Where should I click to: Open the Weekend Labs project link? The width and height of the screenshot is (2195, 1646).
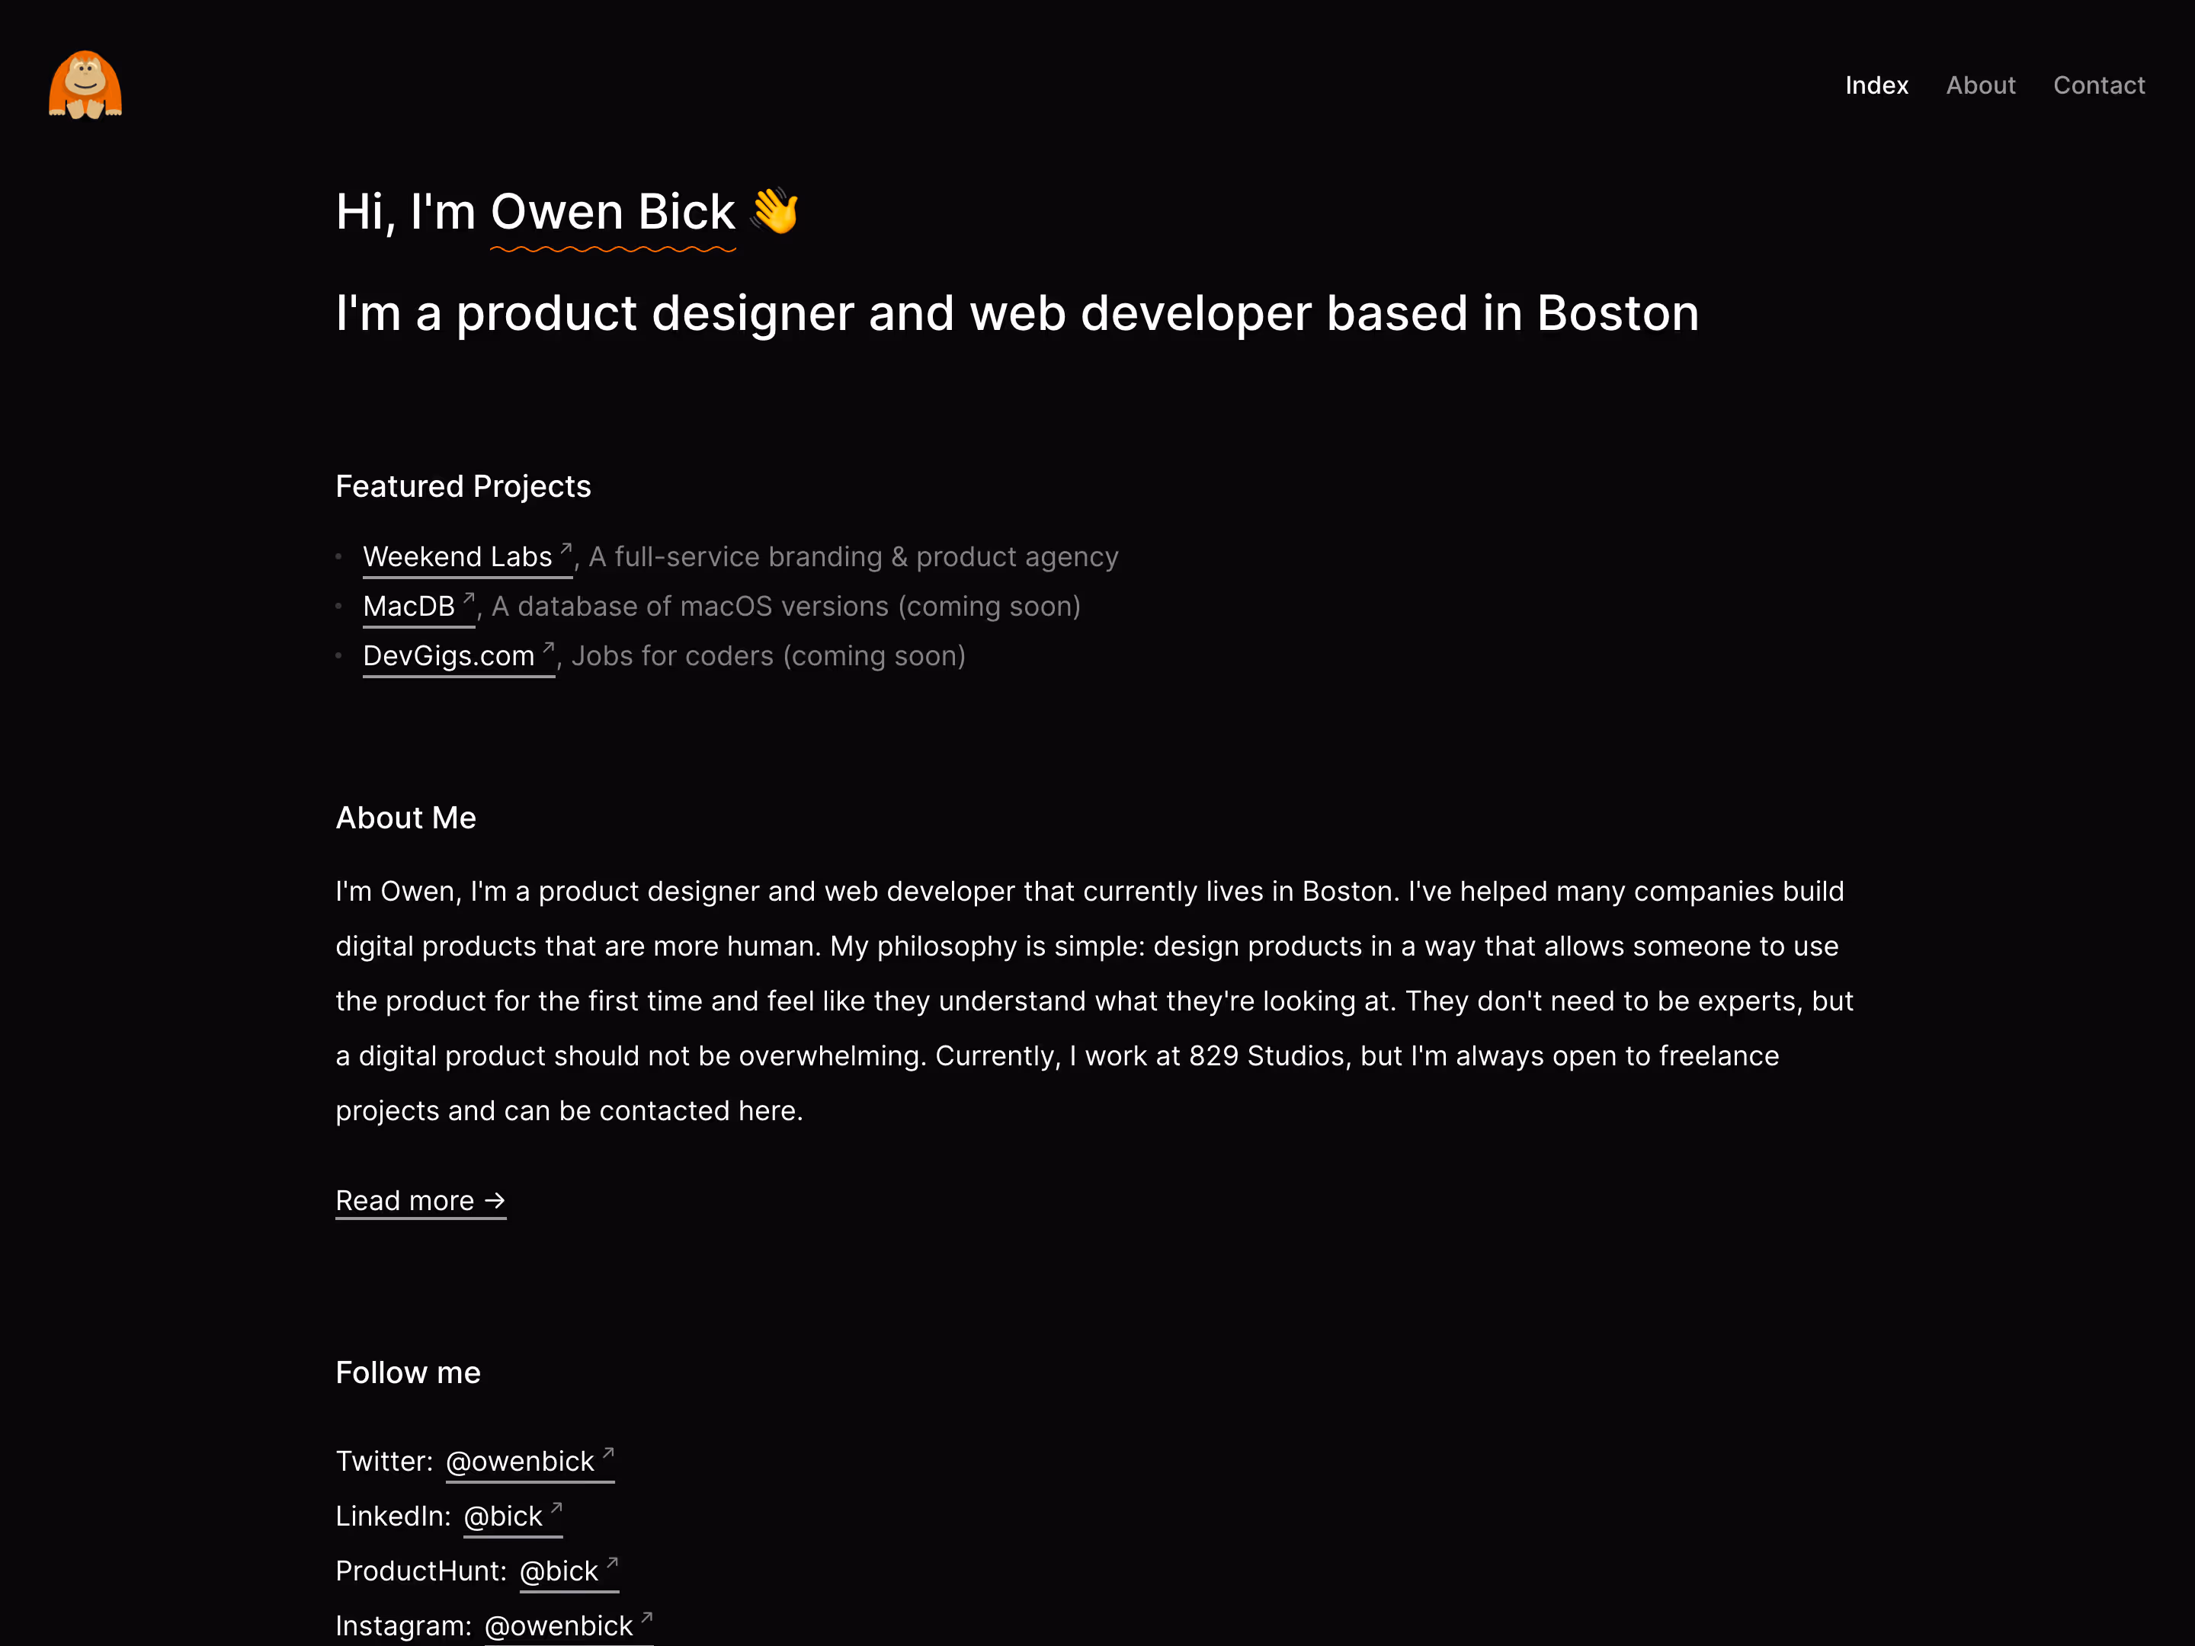coord(457,556)
